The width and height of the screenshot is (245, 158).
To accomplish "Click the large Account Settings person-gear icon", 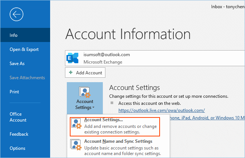I will (85, 92).
